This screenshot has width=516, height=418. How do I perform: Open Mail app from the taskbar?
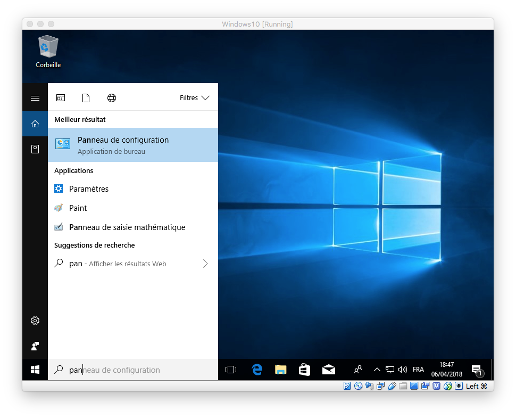tap(328, 370)
